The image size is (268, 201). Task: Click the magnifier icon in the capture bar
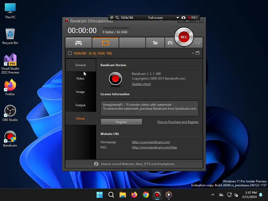117,18
